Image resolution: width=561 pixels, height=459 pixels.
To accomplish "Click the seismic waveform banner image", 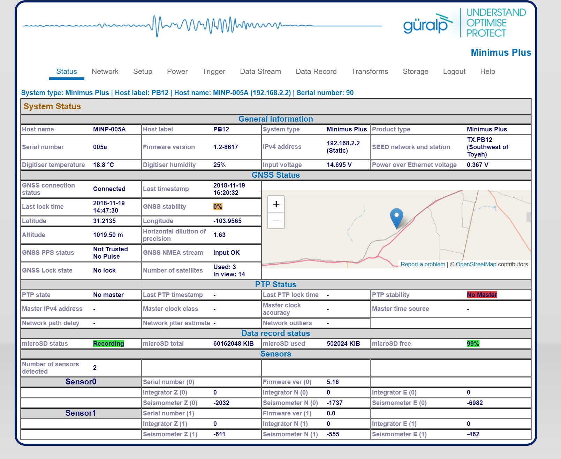I will (203, 26).
